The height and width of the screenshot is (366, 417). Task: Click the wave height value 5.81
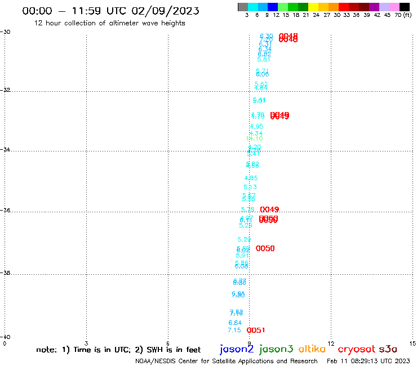[264, 59]
